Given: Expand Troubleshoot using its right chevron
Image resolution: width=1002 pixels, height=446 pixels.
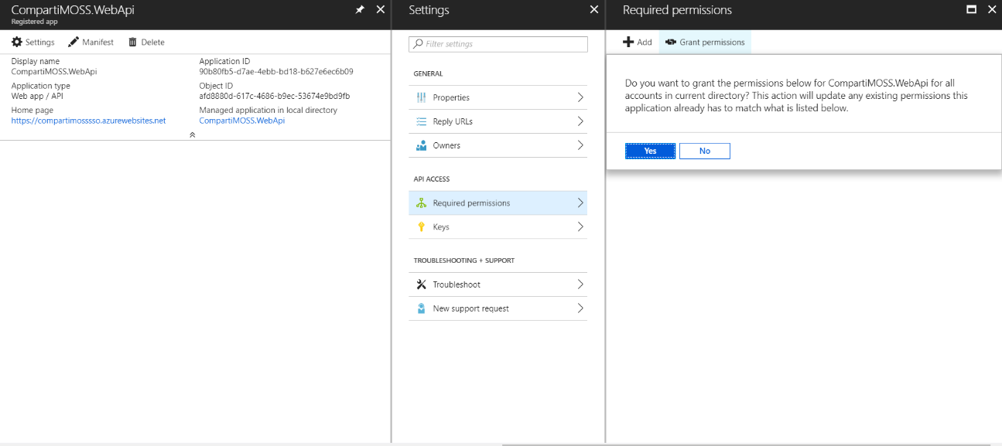Looking at the screenshot, I should [x=580, y=284].
